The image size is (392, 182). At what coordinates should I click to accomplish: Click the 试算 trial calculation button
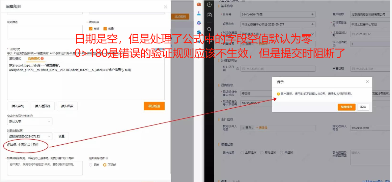[x=61, y=136]
